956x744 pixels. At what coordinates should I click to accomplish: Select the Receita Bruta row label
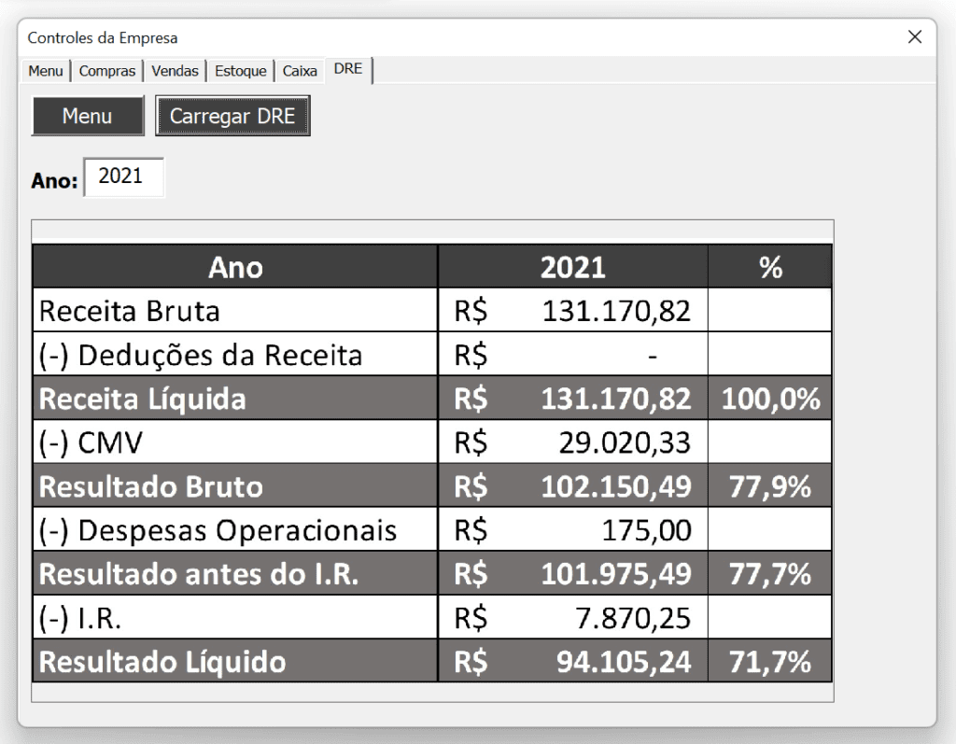click(x=129, y=311)
